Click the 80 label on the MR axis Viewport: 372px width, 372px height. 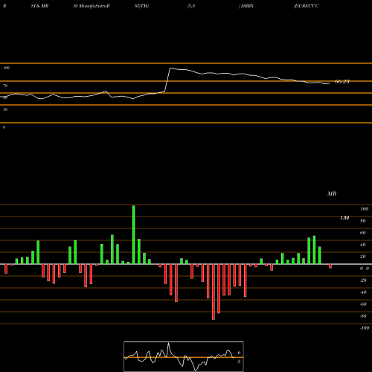(363, 221)
